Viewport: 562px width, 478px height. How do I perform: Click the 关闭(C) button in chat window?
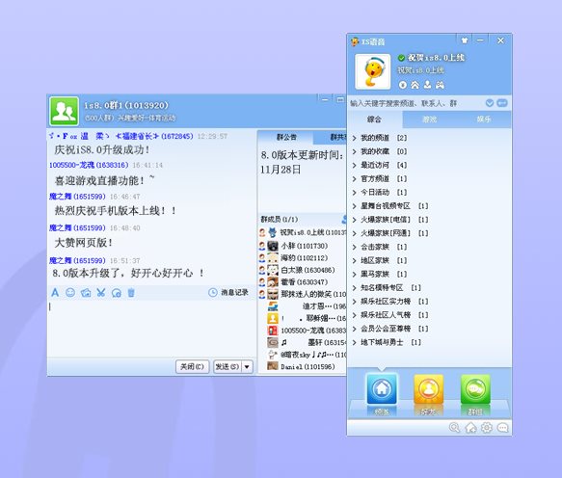pyautogui.click(x=193, y=366)
